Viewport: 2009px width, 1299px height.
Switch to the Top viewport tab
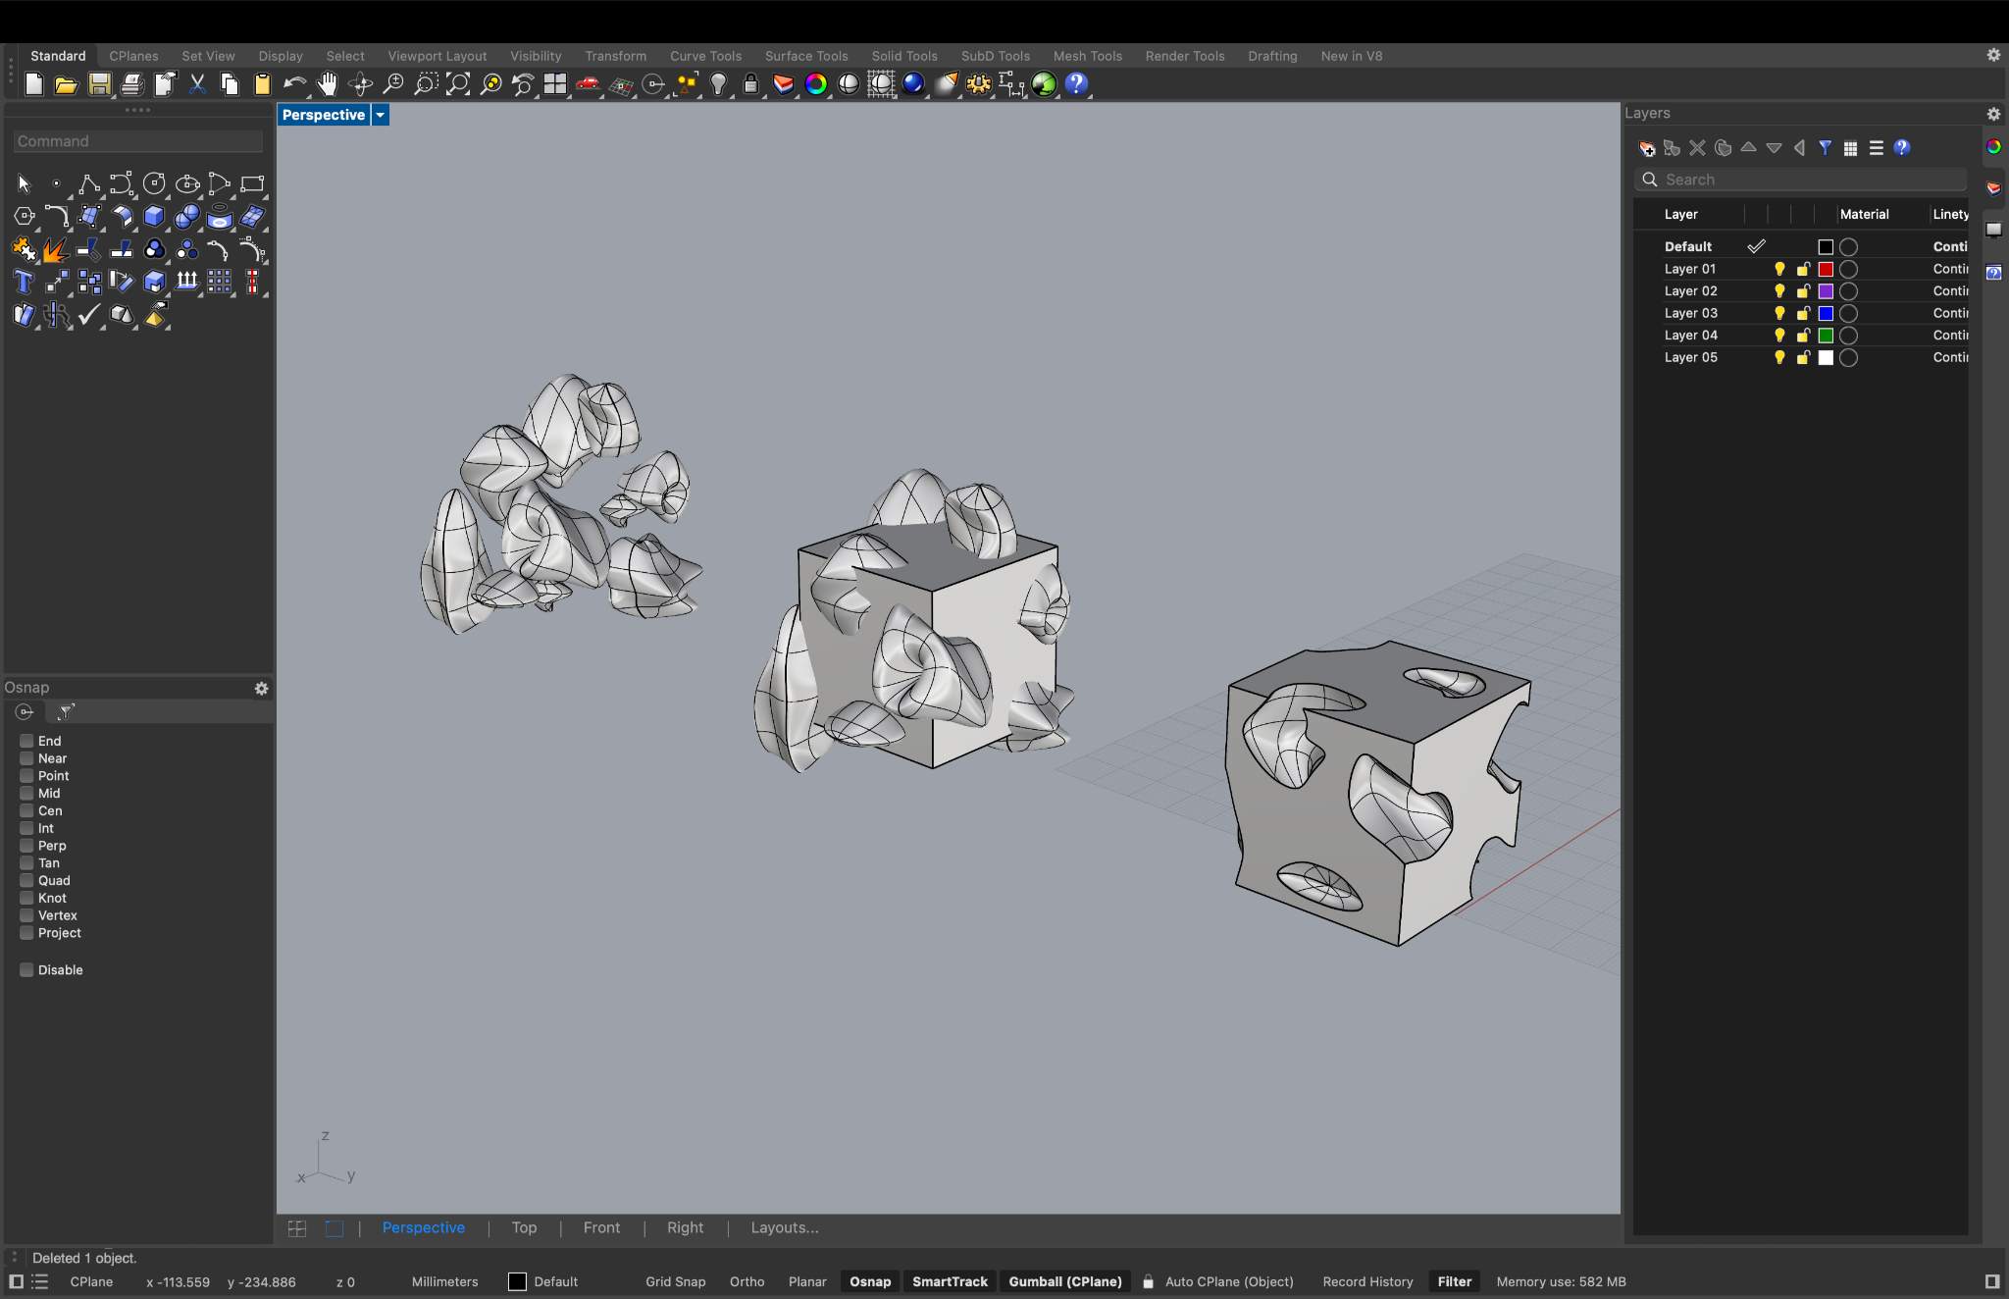tap(524, 1227)
